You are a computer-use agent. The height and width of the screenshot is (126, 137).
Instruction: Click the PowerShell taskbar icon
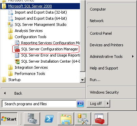tap(49, 119)
